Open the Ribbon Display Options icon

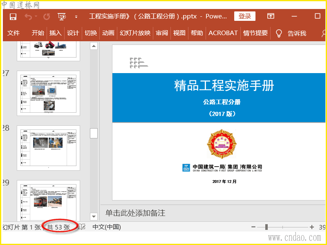tap(271, 16)
